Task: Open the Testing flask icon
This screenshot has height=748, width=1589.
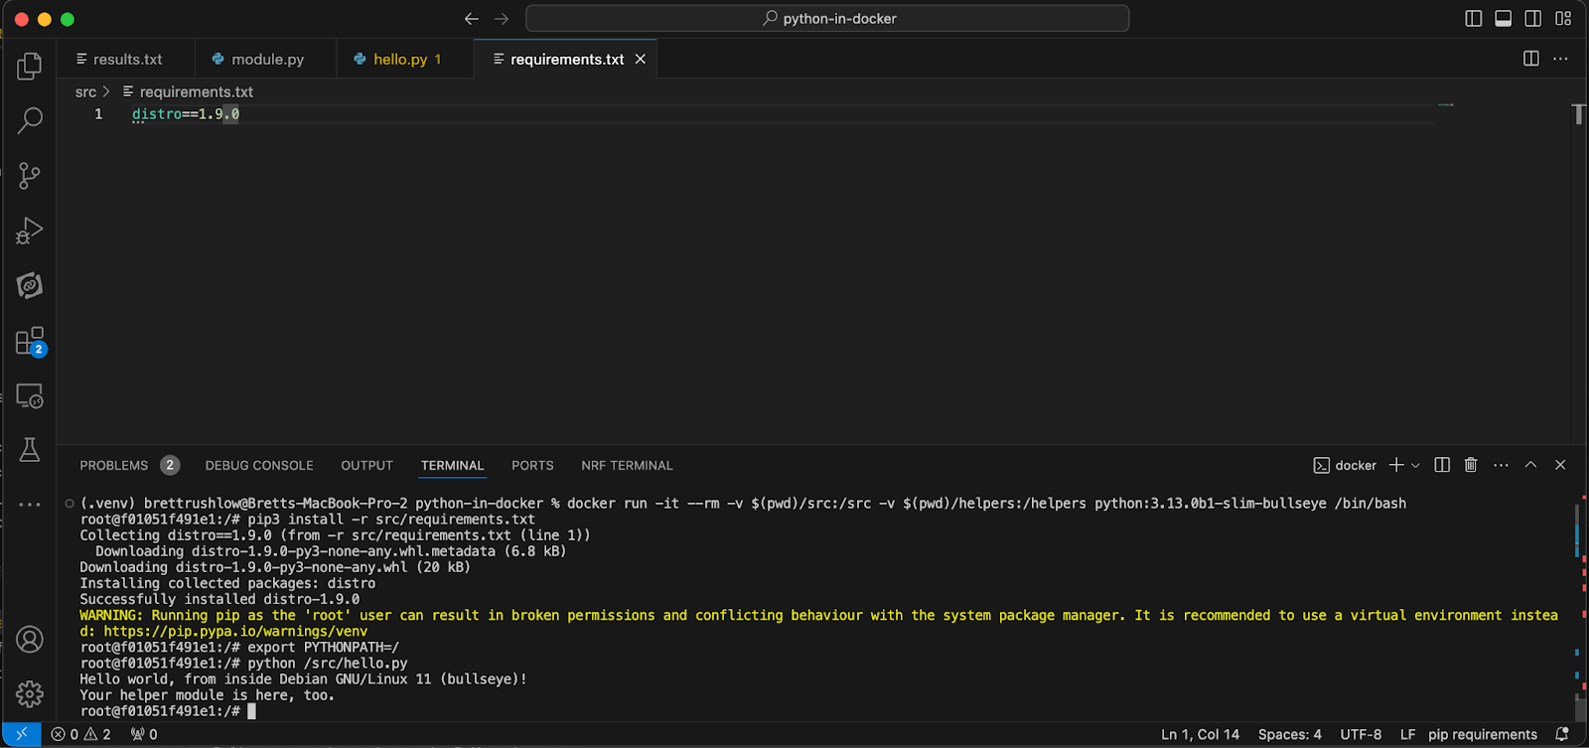Action: (x=30, y=450)
